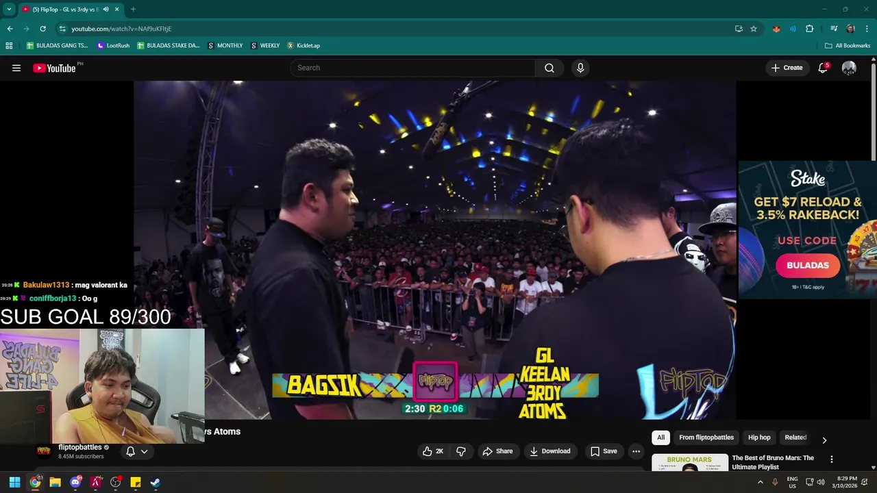This screenshot has width=877, height=493.
Task: Go forward in browser
Action: (x=26, y=29)
